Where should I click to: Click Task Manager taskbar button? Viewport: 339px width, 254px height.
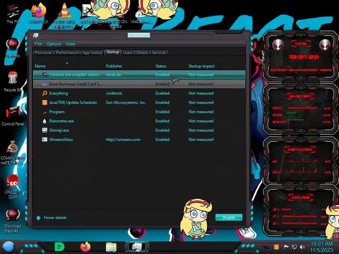tap(137, 247)
